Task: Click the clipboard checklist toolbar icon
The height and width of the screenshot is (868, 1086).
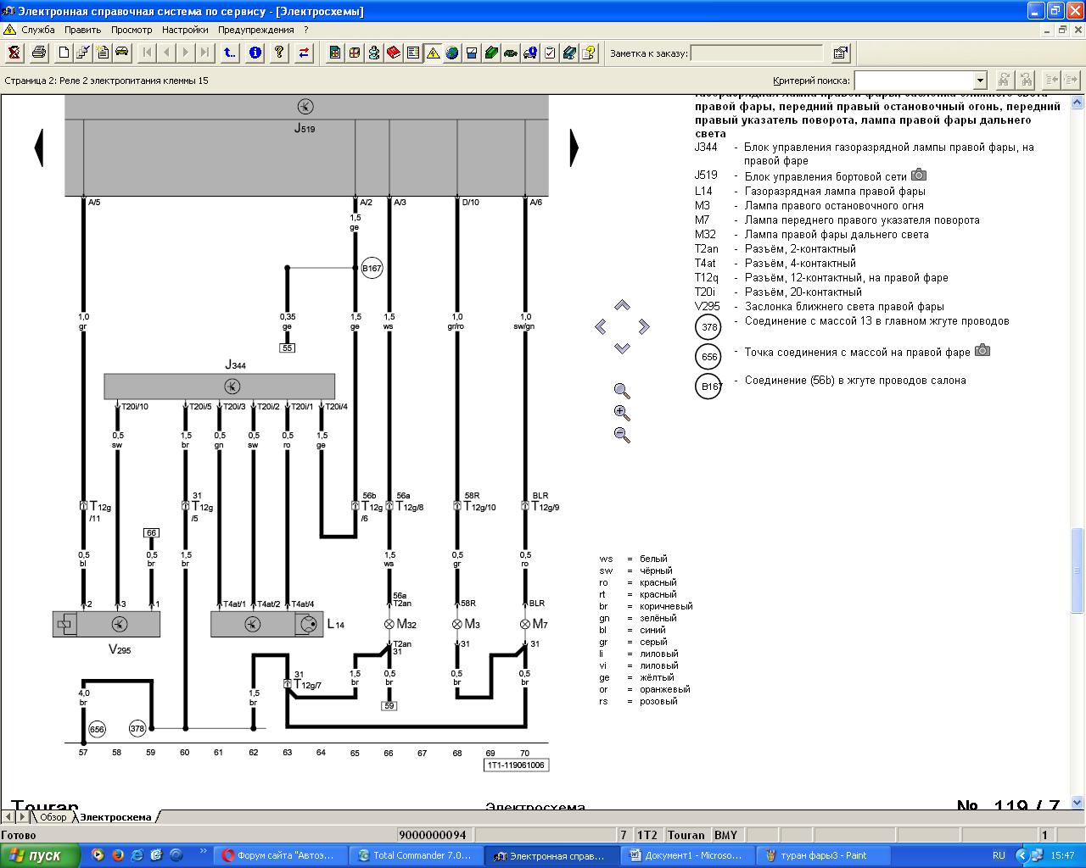Action: pyautogui.click(x=550, y=53)
